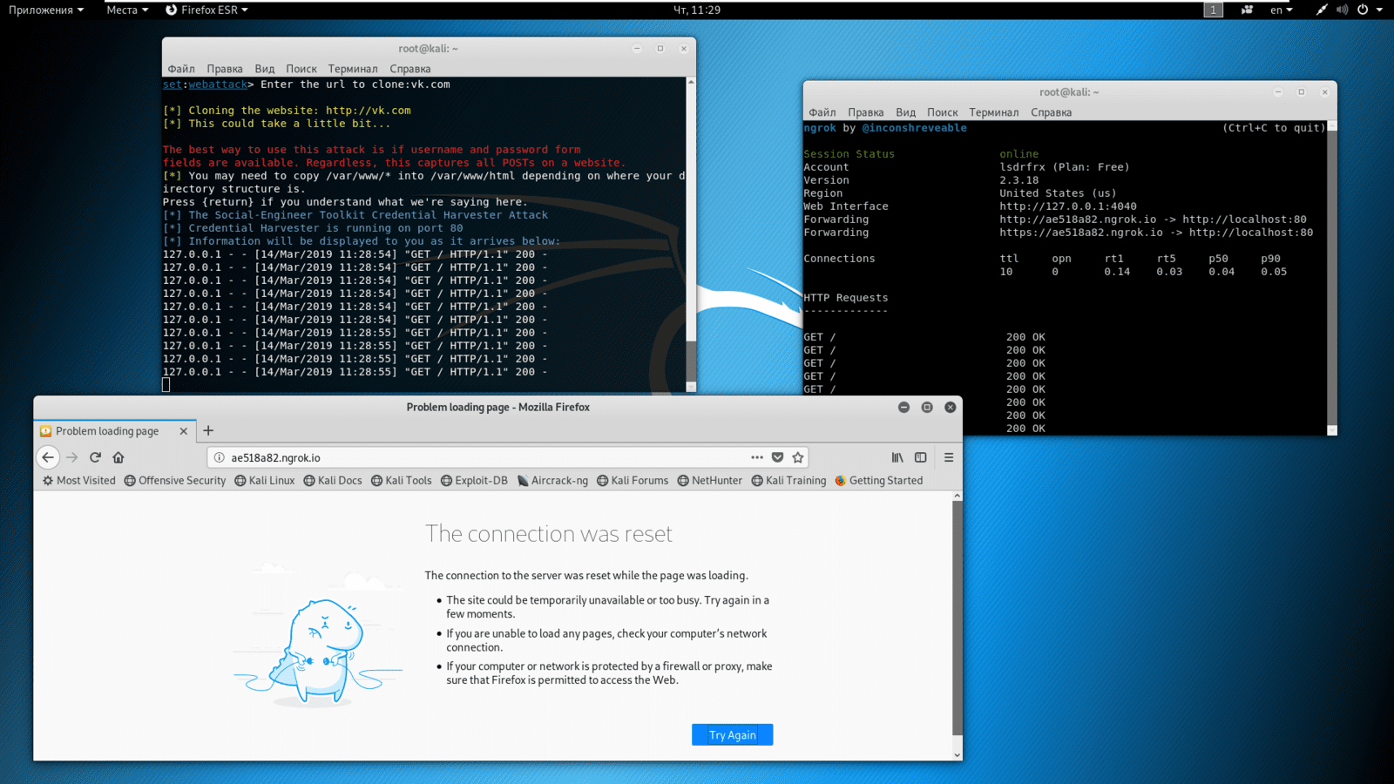
Task: Open Правка menu in ngrok terminal
Action: coord(865,112)
